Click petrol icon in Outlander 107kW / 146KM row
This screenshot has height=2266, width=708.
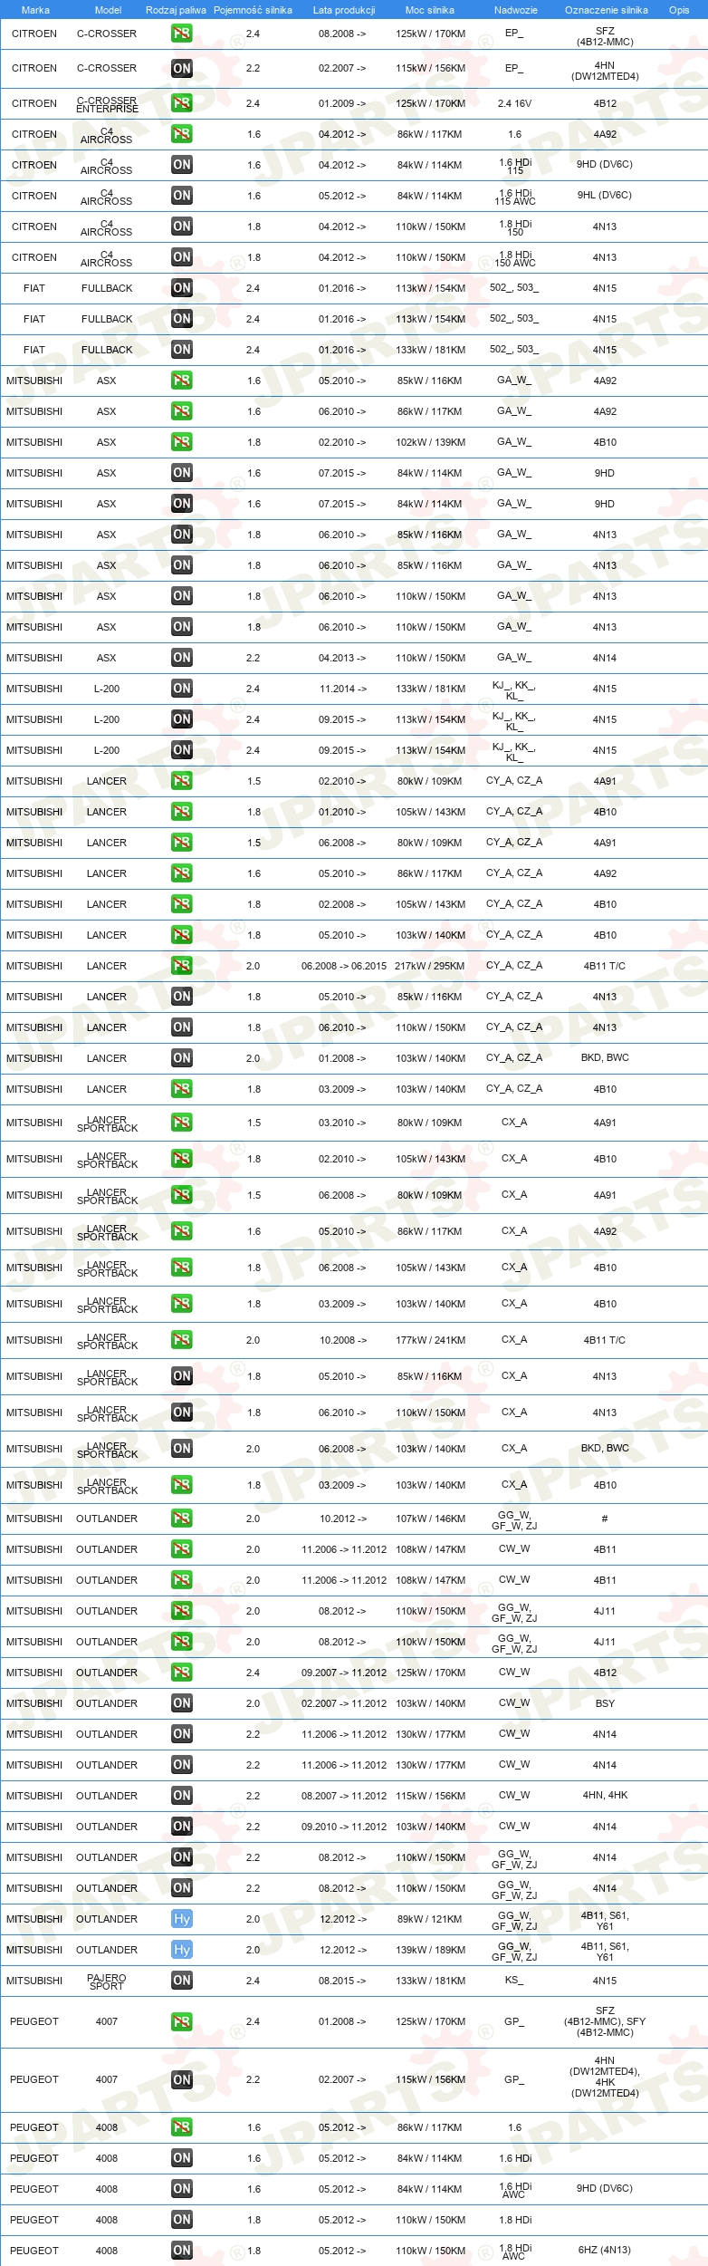tap(182, 1519)
